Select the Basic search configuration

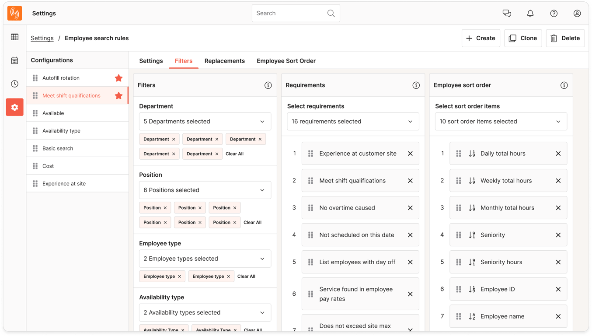tap(77, 148)
